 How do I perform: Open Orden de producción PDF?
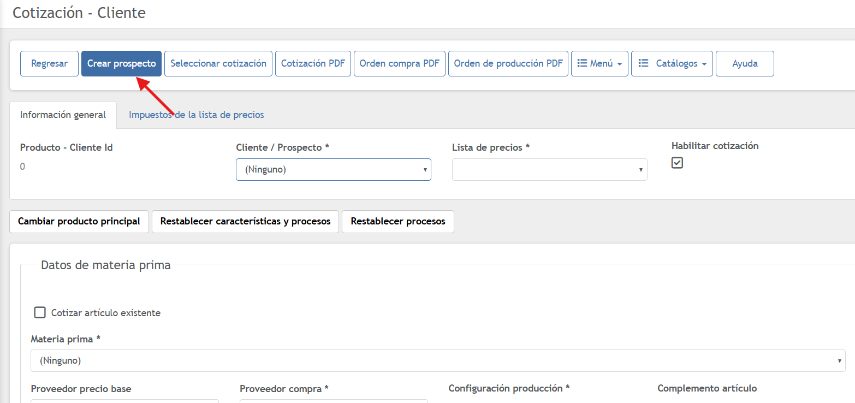pos(508,63)
